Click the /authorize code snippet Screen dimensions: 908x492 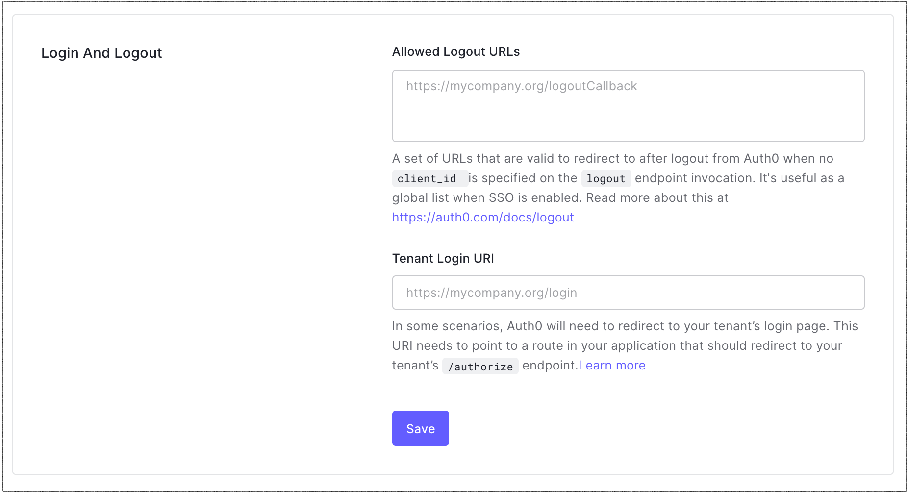[480, 366]
